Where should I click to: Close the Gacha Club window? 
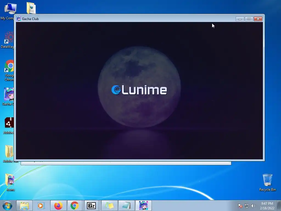click(x=258, y=19)
